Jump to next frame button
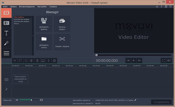 [139, 60]
